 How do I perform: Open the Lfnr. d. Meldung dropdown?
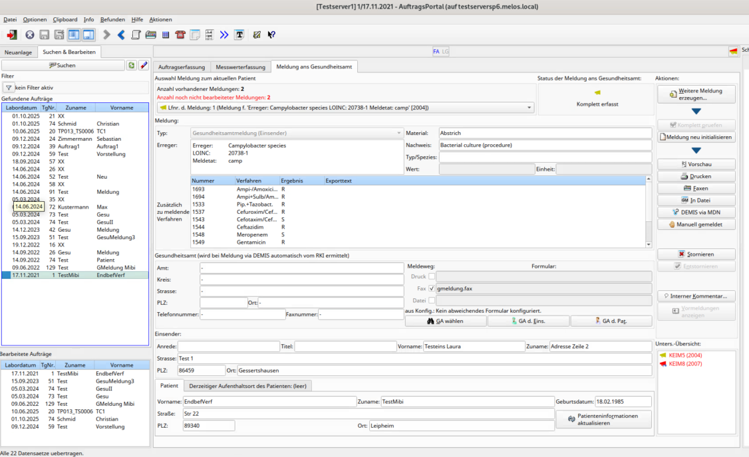[529, 108]
